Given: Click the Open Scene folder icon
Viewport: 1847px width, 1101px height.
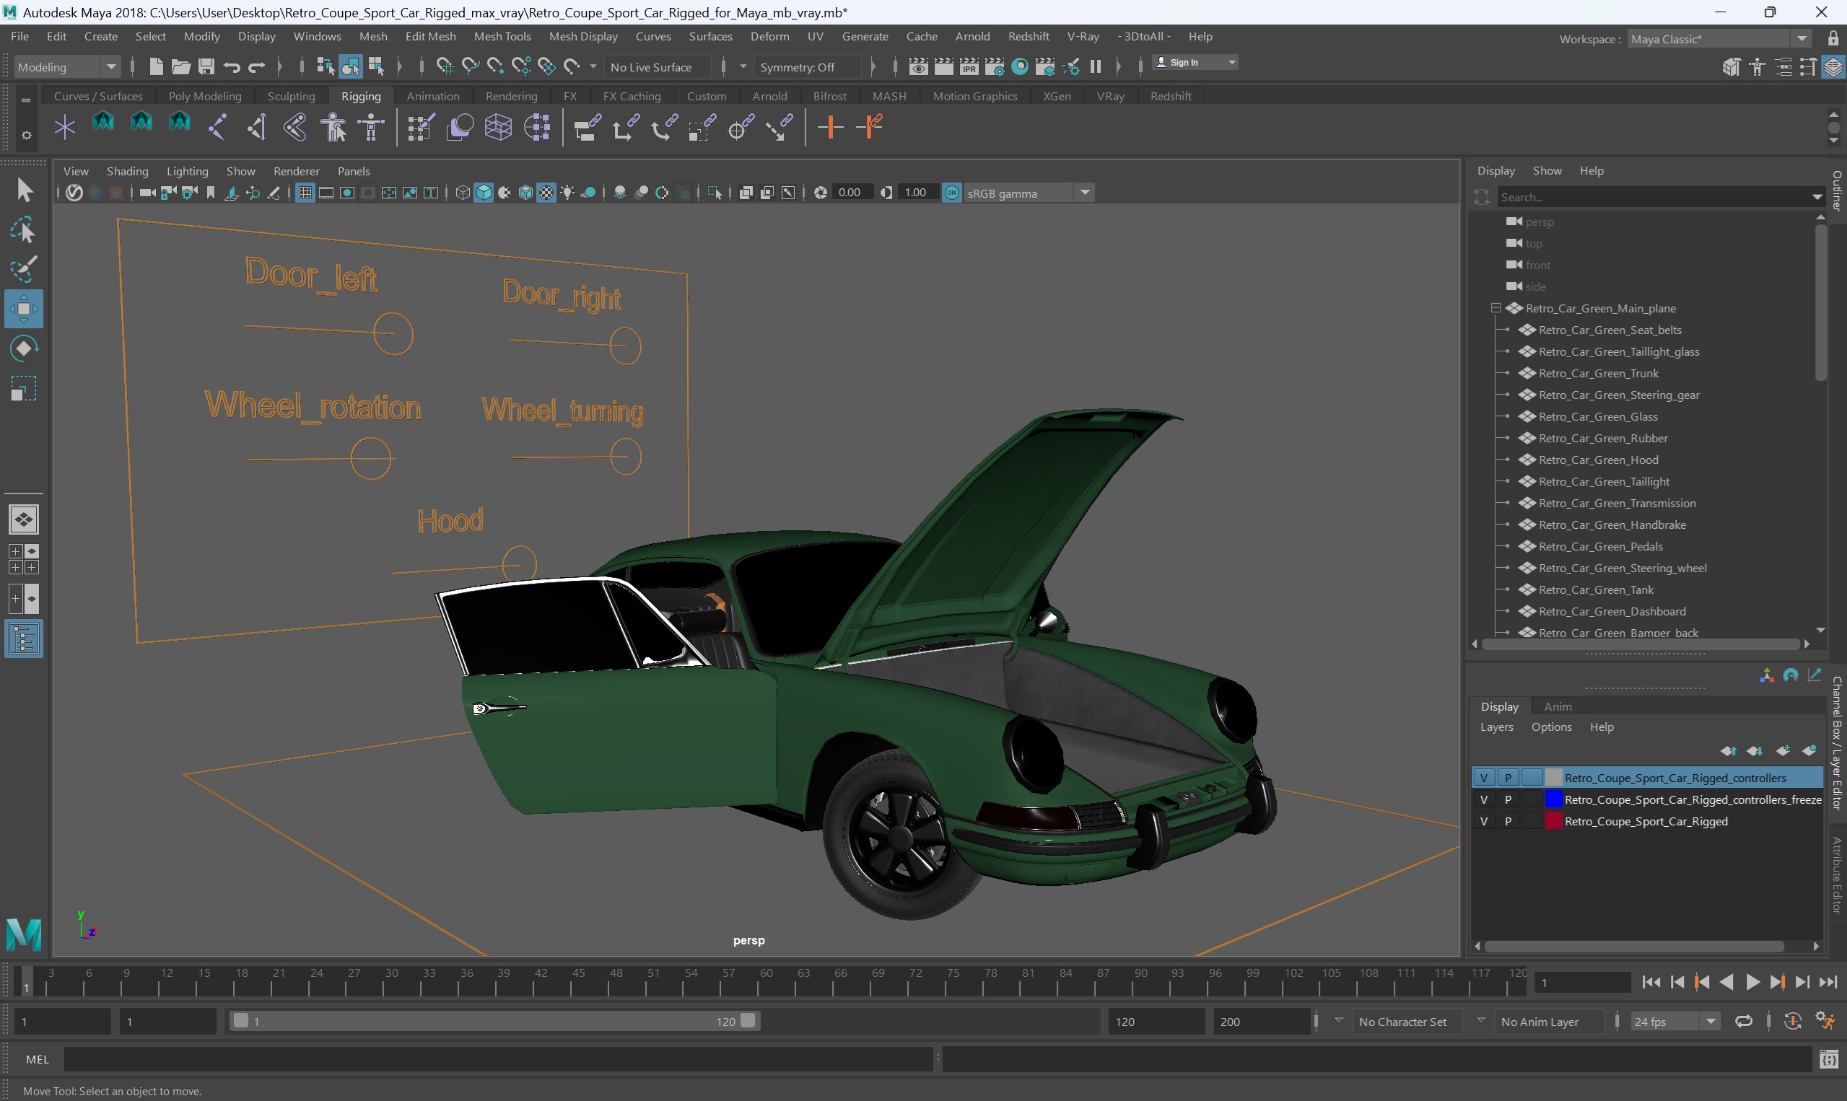Looking at the screenshot, I should click(x=180, y=67).
